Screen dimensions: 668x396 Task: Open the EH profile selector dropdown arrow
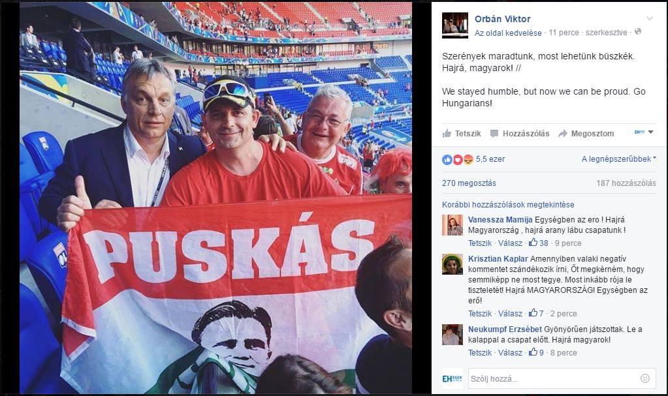(650, 132)
